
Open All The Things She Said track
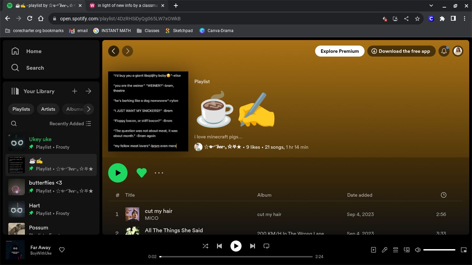[x=174, y=230]
